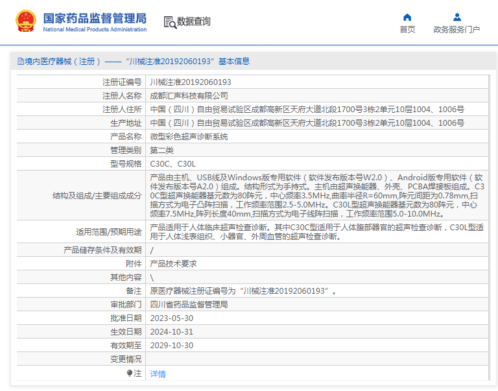
Task: Click approving department 四川省药品监督管理局
Action: click(x=189, y=305)
